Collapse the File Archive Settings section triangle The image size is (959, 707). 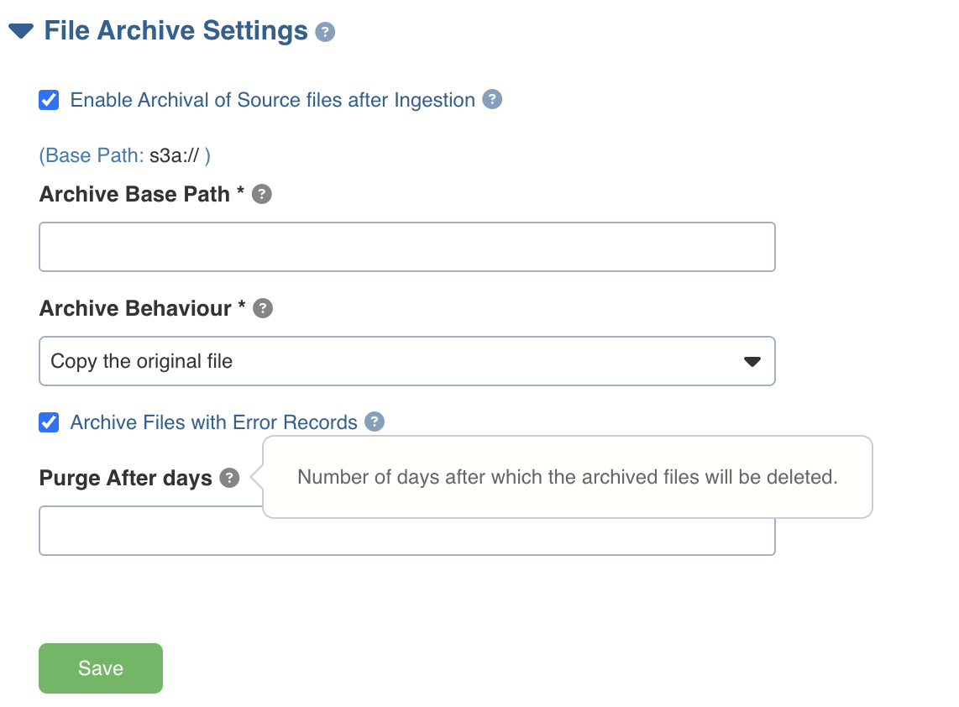21,32
